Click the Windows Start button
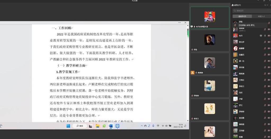This screenshot has width=271, height=139. (x=68, y=126)
